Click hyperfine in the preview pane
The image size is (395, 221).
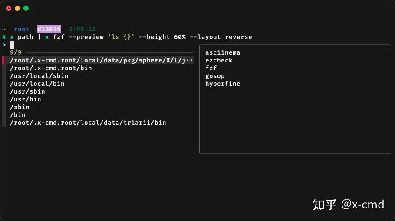coord(223,84)
